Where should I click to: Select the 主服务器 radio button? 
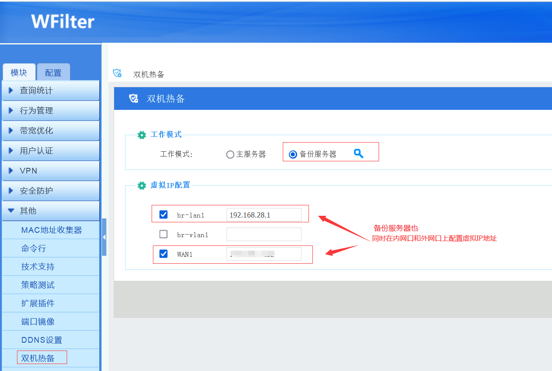(x=230, y=155)
